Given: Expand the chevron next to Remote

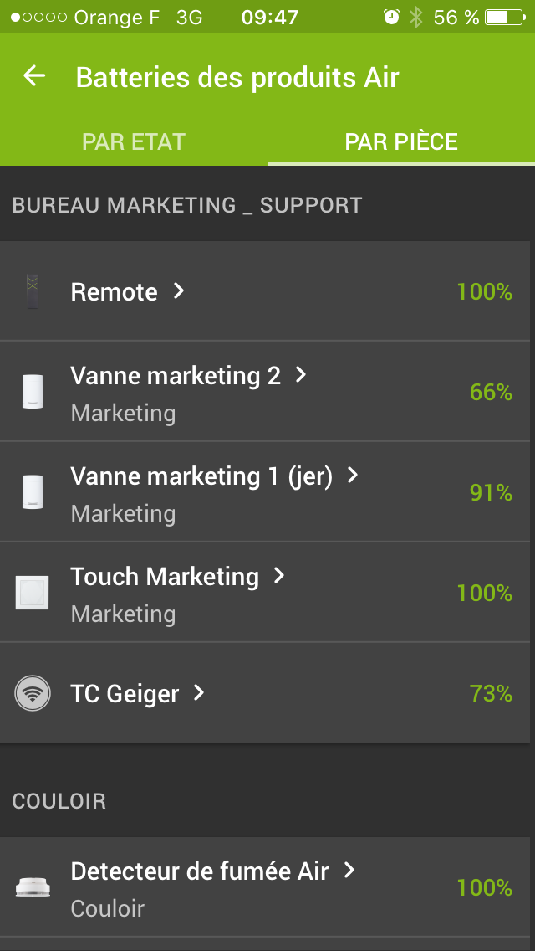Looking at the screenshot, I should [178, 290].
